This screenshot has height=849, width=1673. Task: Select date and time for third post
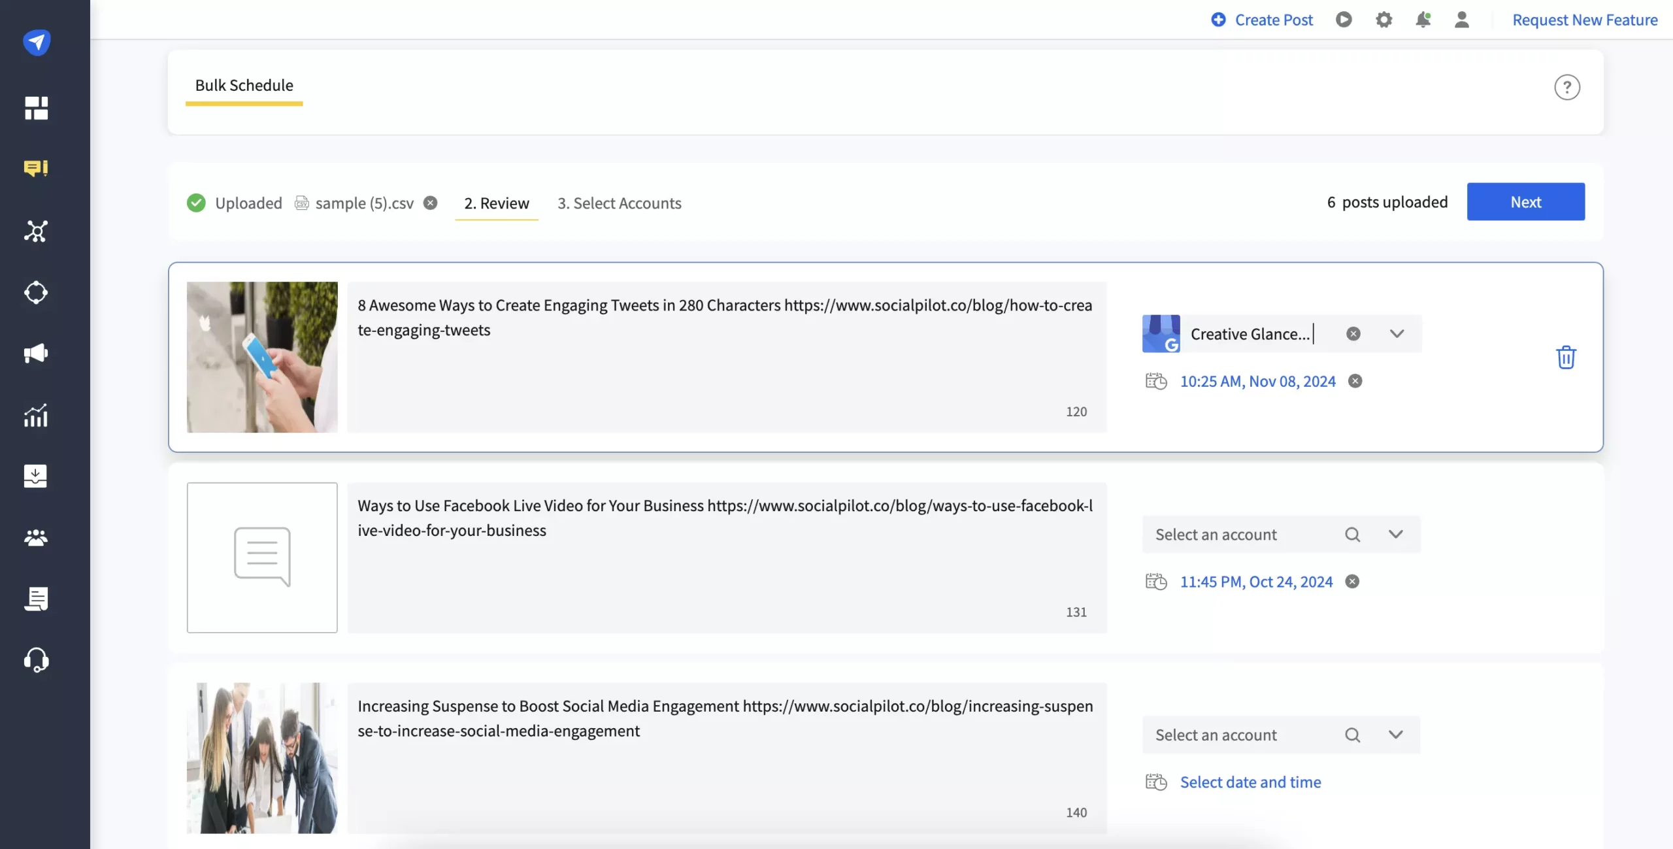click(x=1250, y=782)
